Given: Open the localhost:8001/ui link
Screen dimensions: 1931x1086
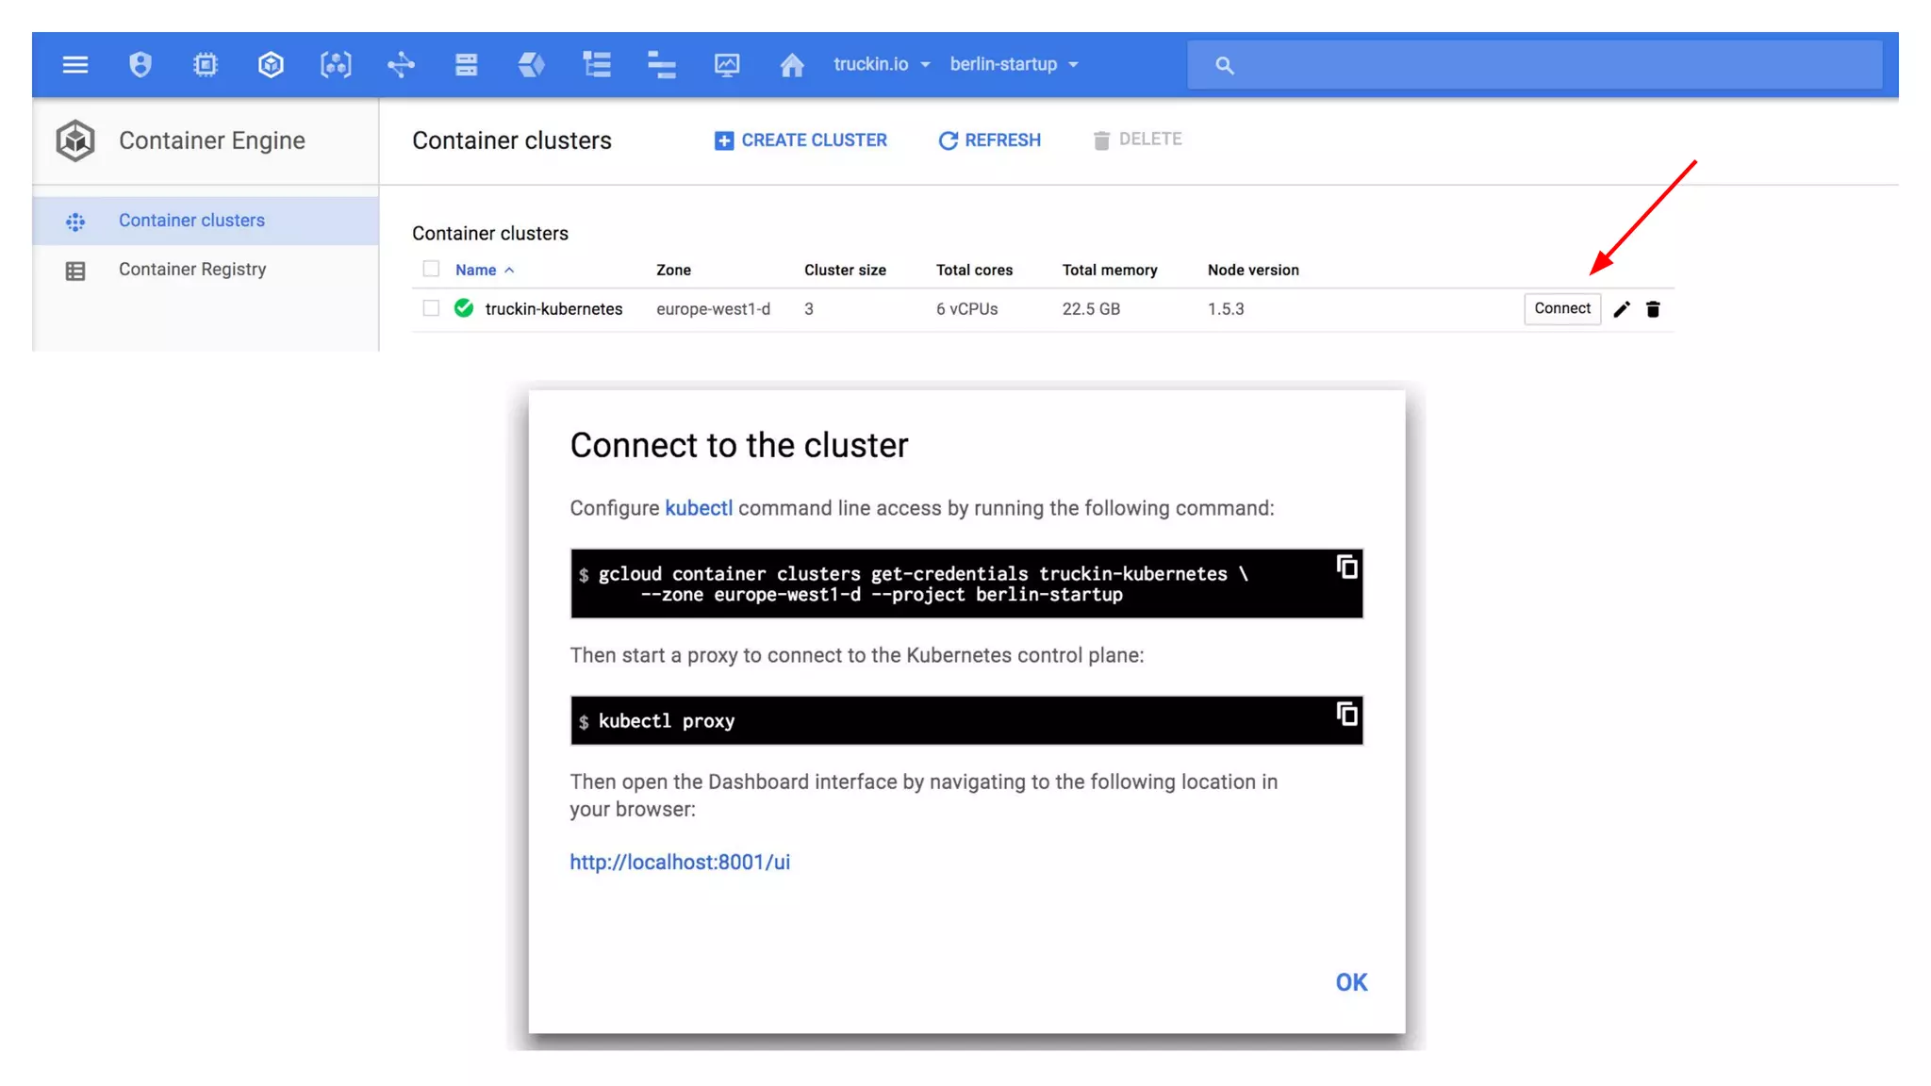Looking at the screenshot, I should (x=680, y=862).
